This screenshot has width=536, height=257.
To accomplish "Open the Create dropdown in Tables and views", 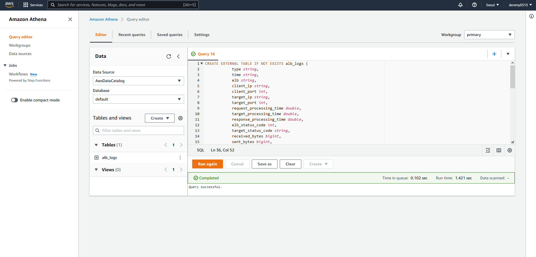I will (x=160, y=118).
